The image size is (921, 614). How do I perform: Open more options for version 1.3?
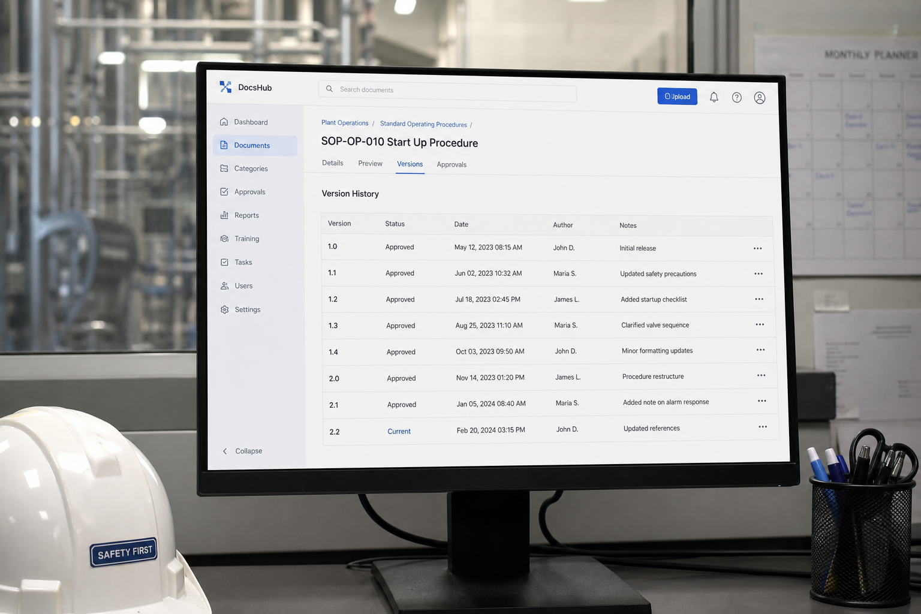pos(760,324)
